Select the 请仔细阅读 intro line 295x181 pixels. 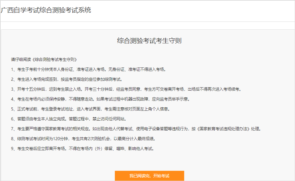tap(44, 59)
